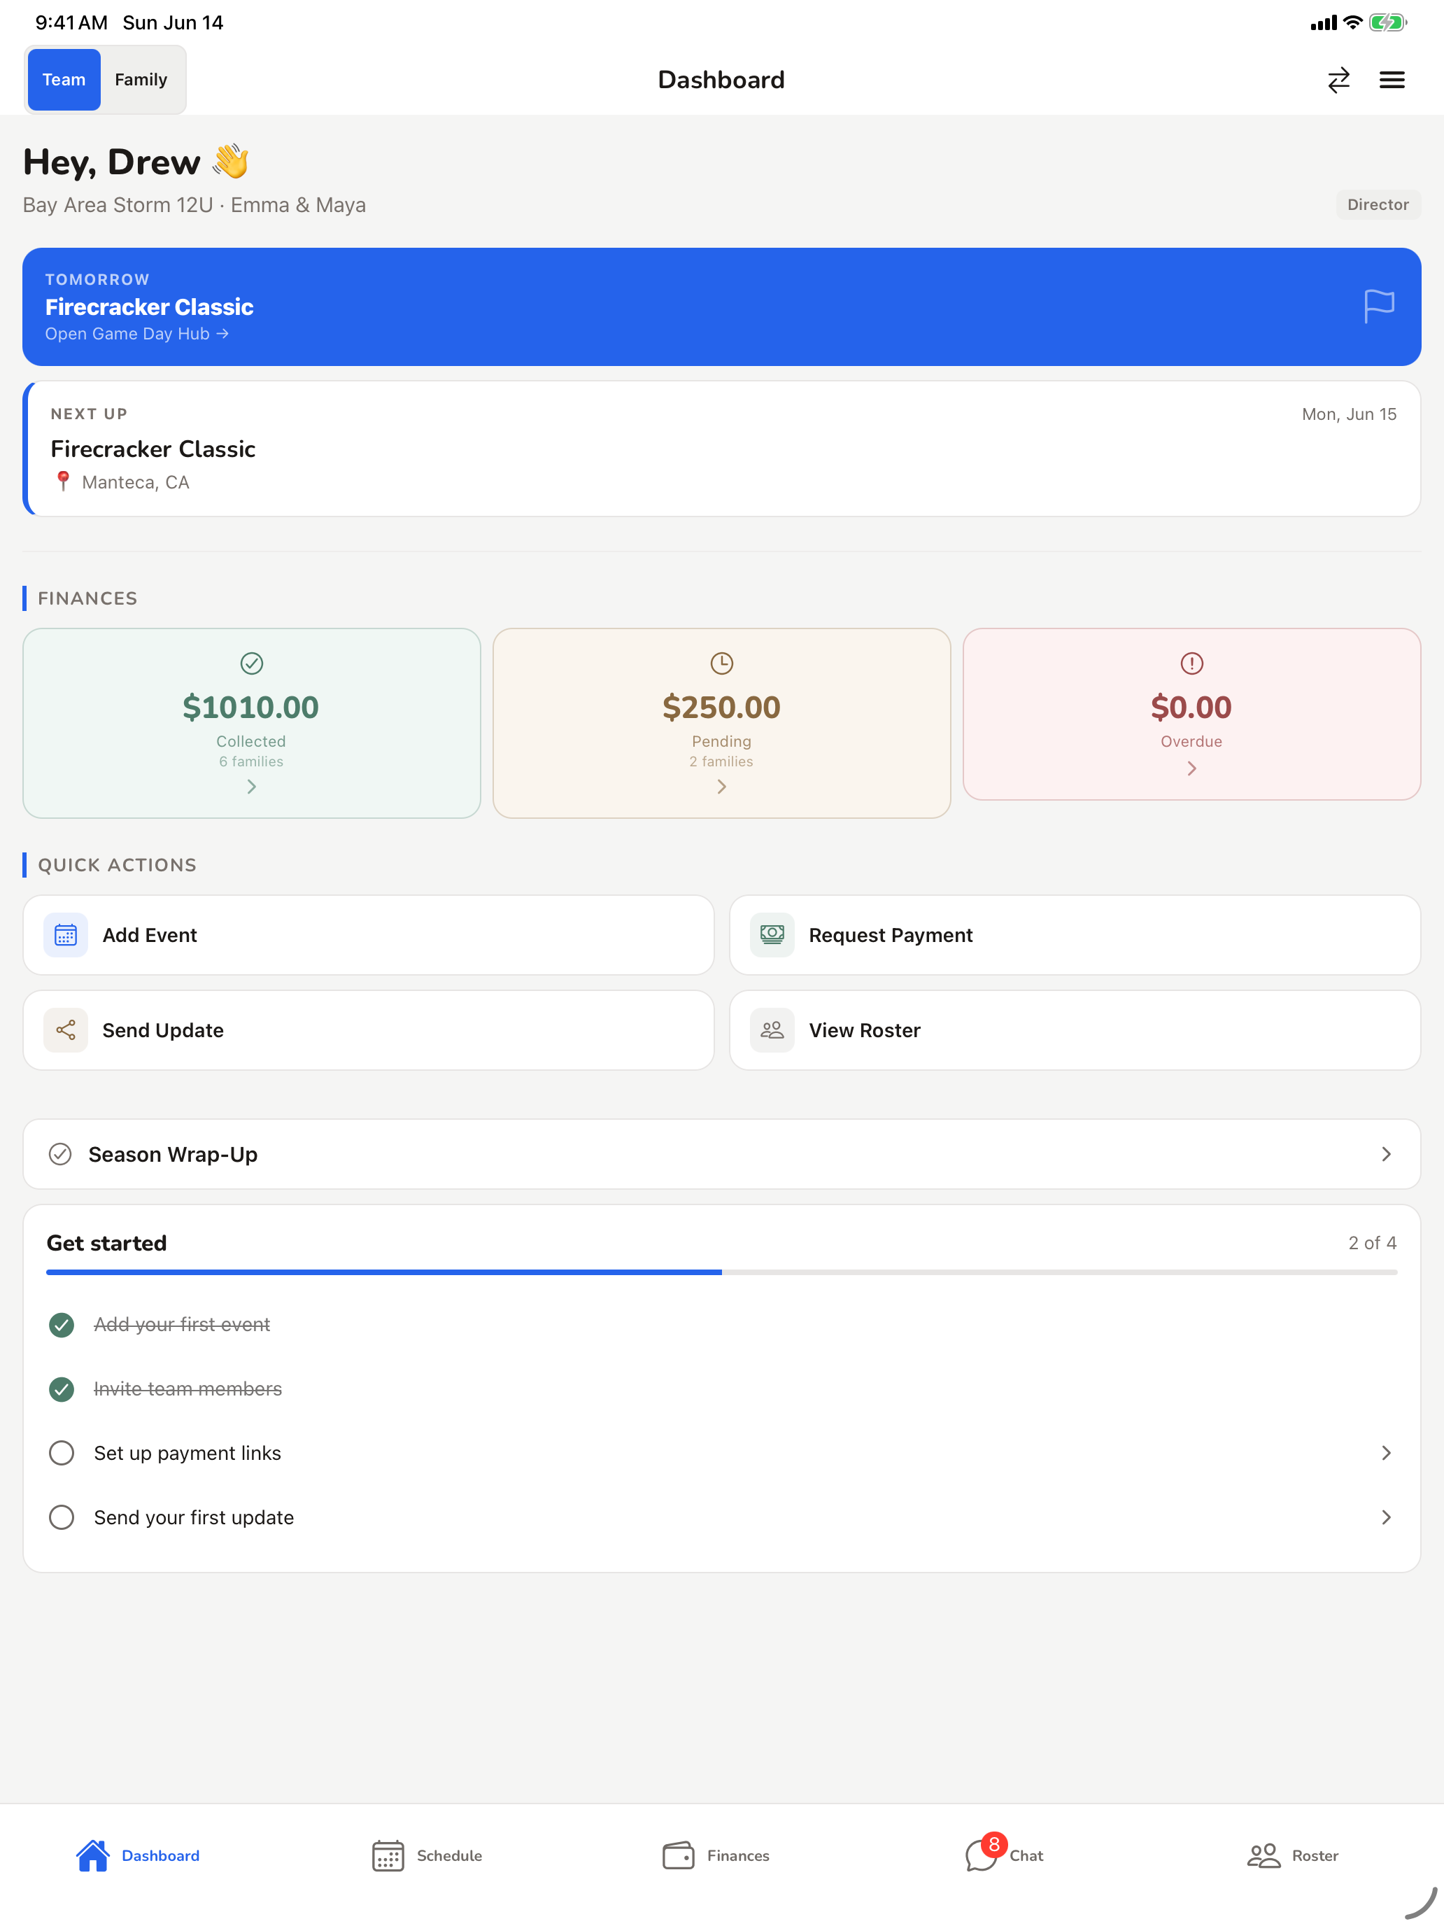Check the Set up payment links circle
The image size is (1444, 1926).
(x=61, y=1452)
